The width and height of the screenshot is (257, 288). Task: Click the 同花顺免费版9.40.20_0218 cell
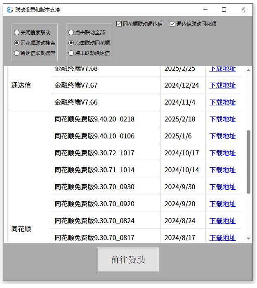[106, 119]
